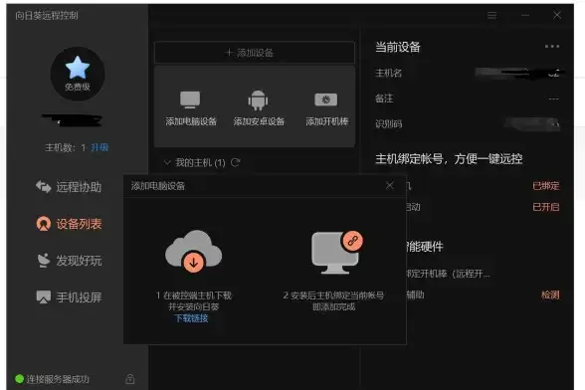The height and width of the screenshot is (390, 585).
Task: Open the 下载链接 download link
Action: point(191,318)
